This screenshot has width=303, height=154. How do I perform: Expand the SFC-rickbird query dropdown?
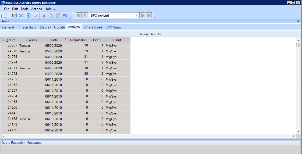point(137,15)
